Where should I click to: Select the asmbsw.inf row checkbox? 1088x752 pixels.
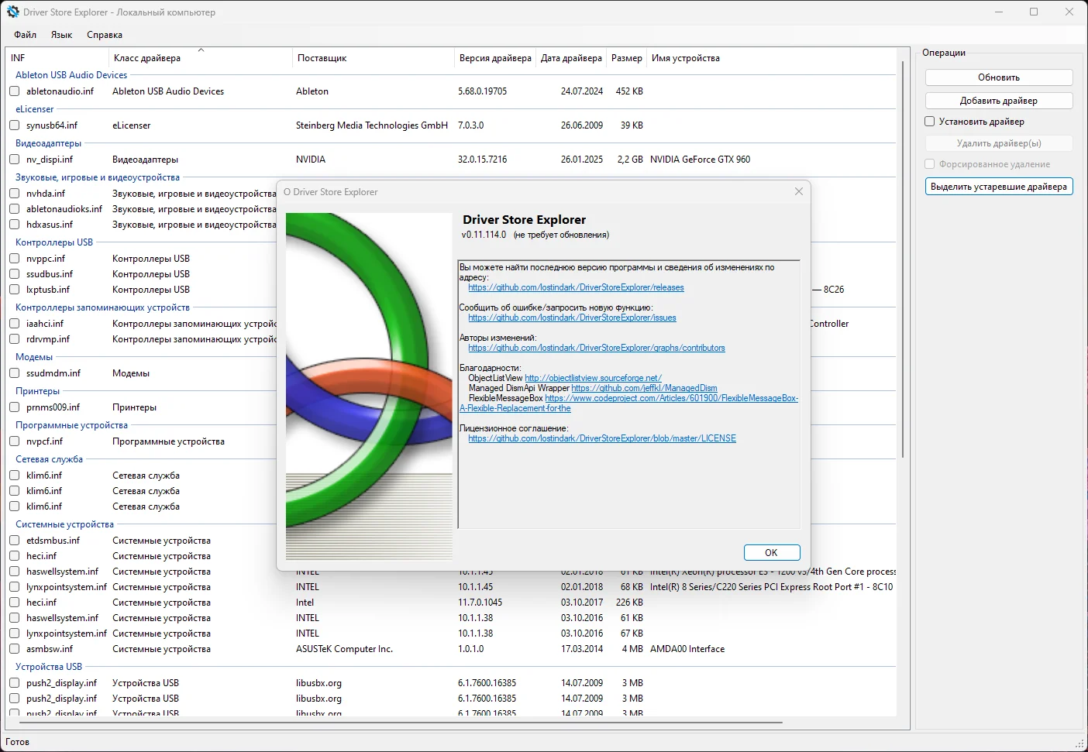[x=15, y=649]
